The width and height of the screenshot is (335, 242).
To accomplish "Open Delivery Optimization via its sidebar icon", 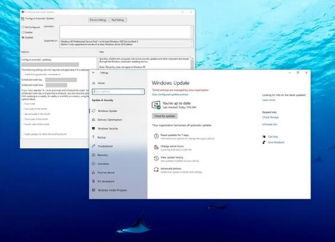I will pyautogui.click(x=94, y=120).
